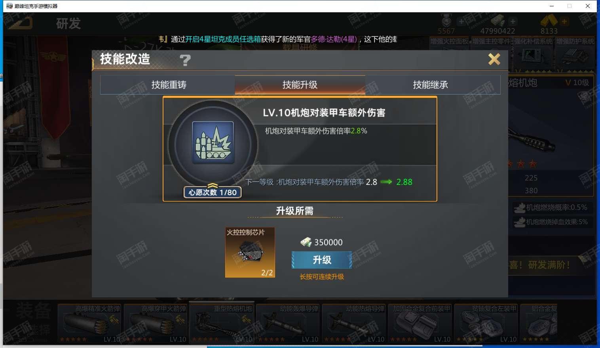Viewport: 600px width, 348px height.
Task: Switch to the 技能重铸 tab
Action: 168,85
